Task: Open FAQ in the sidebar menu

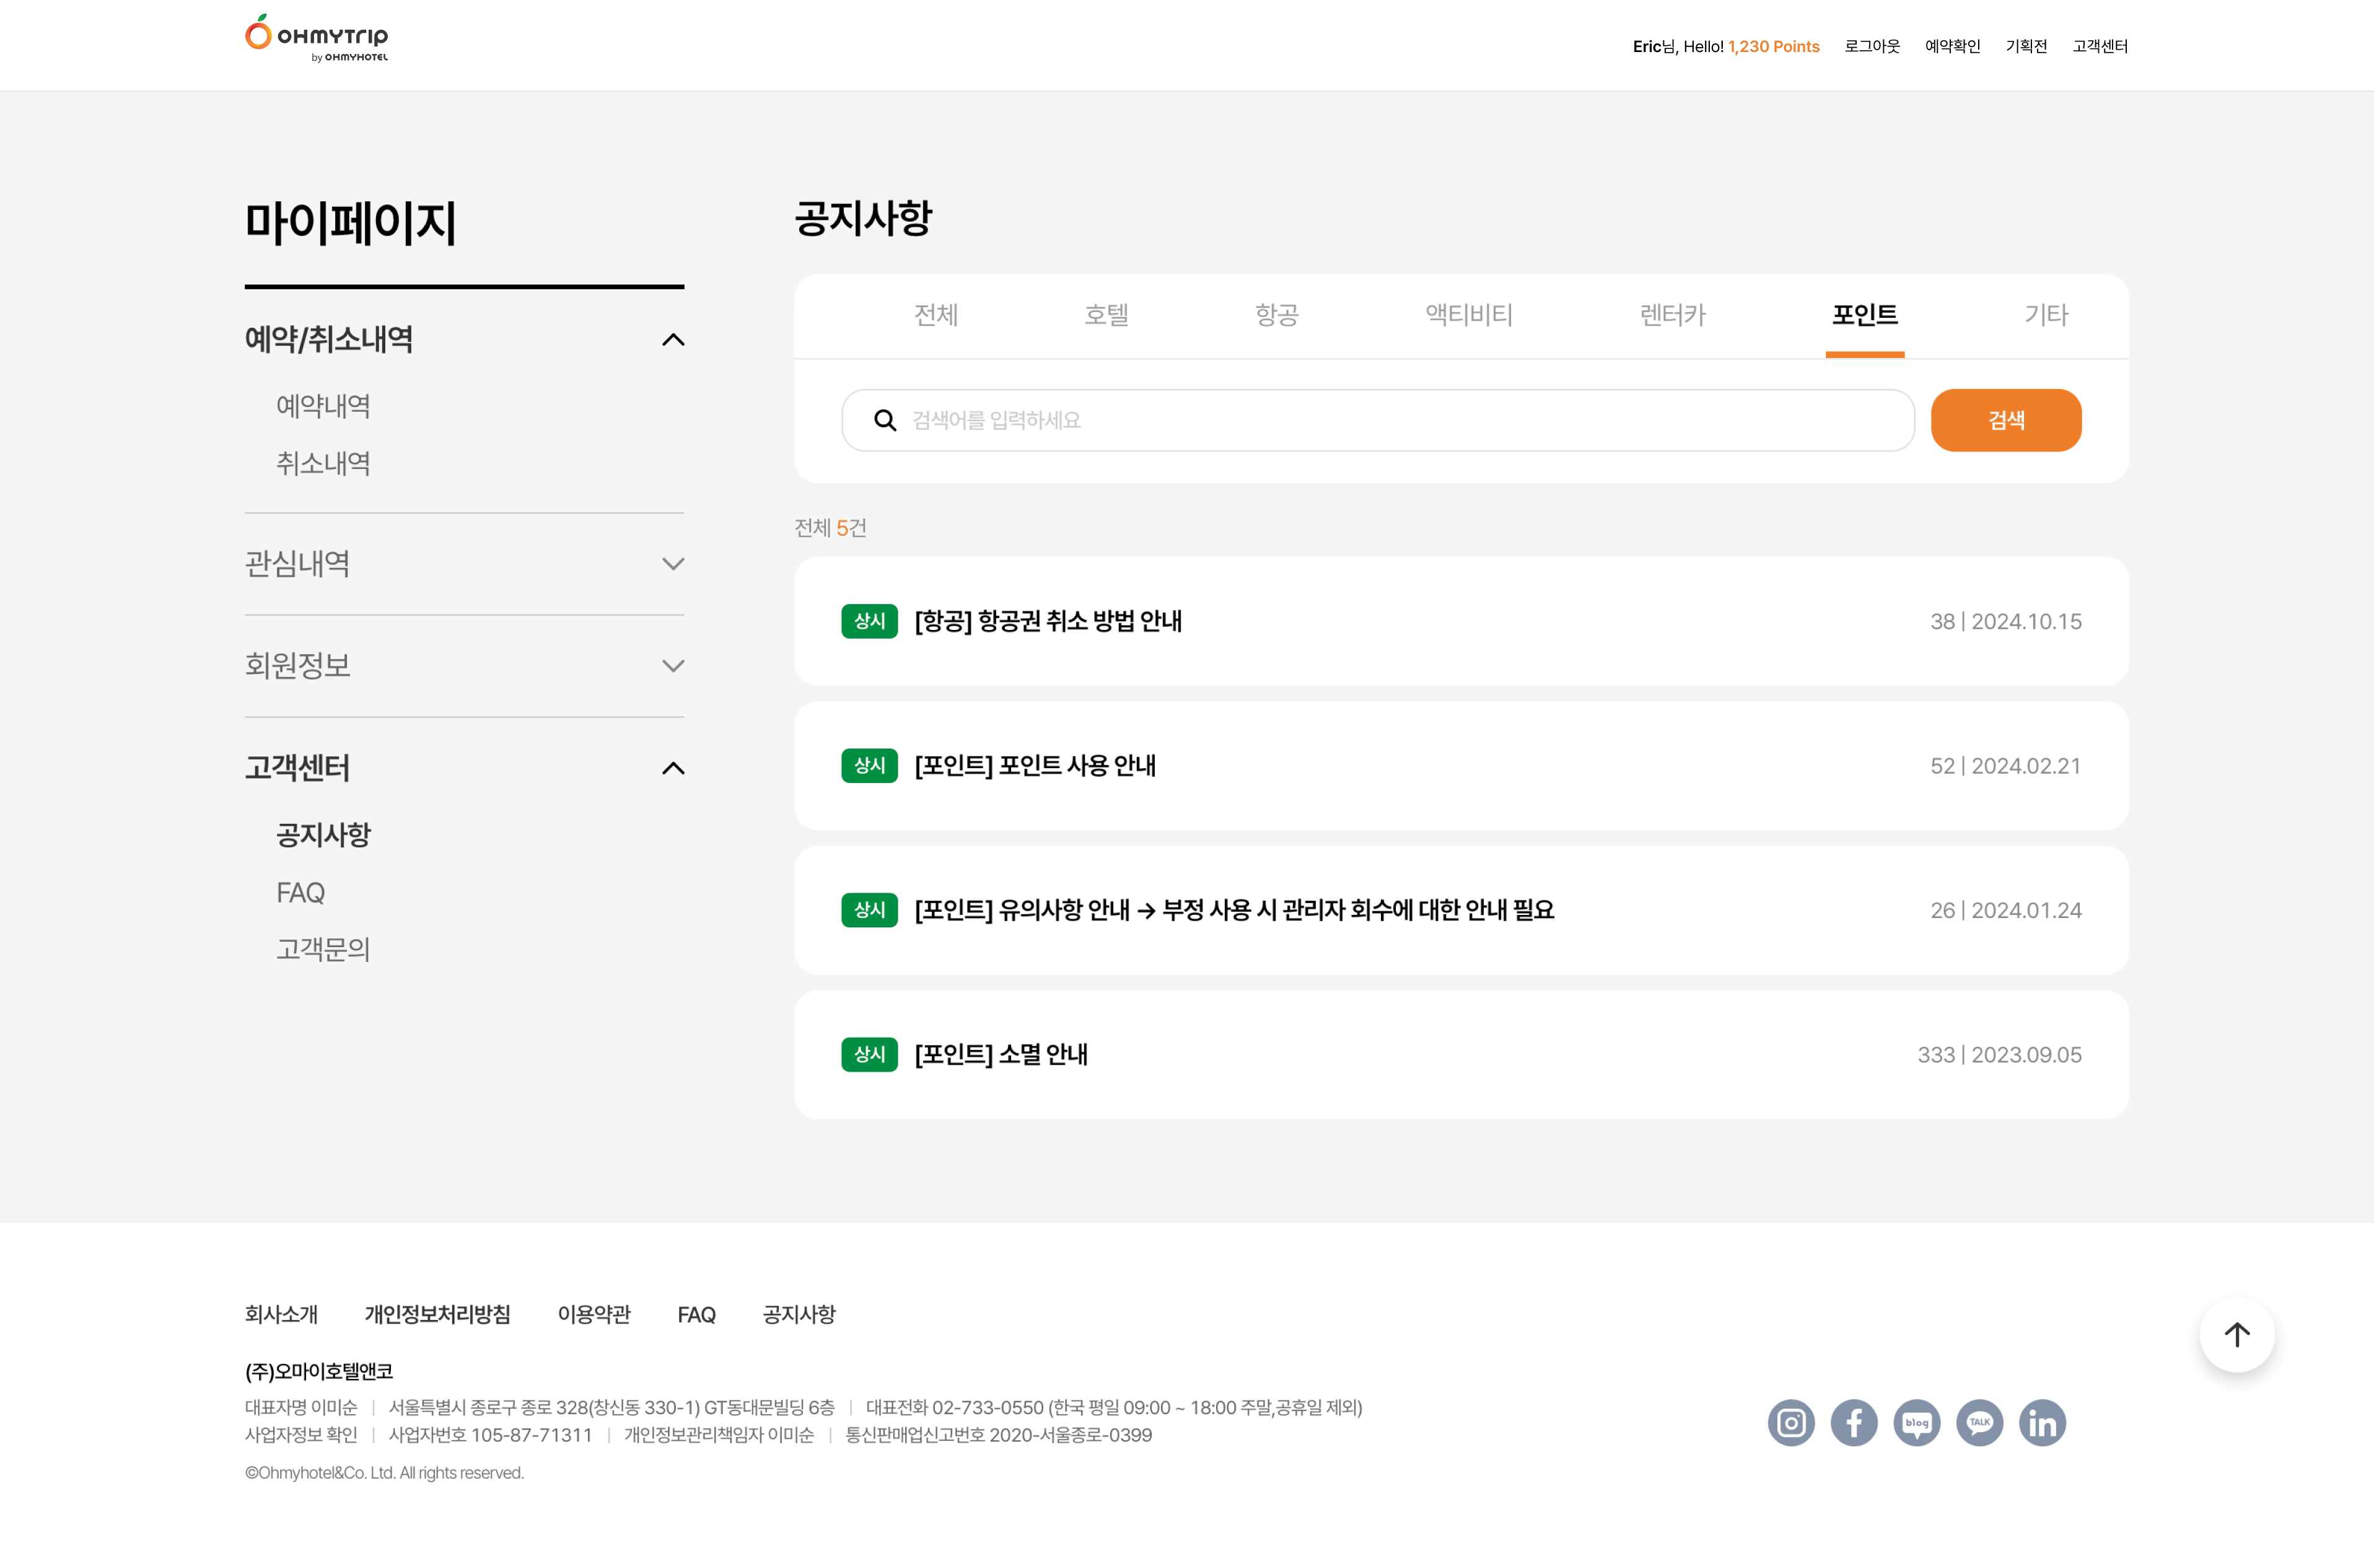Action: [300, 892]
